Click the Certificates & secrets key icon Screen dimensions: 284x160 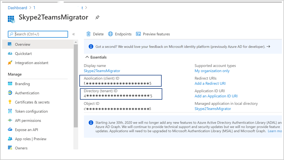click(10, 102)
